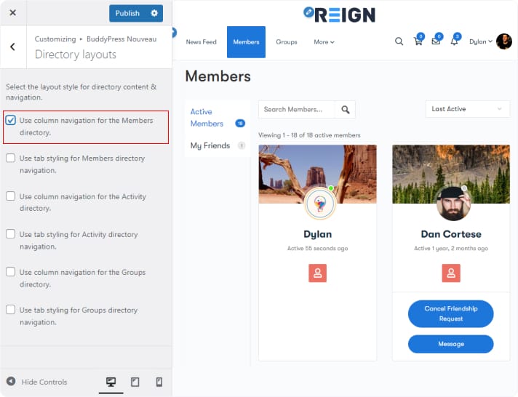Switch to desktop preview device icon
518x397 pixels.
tap(111, 382)
